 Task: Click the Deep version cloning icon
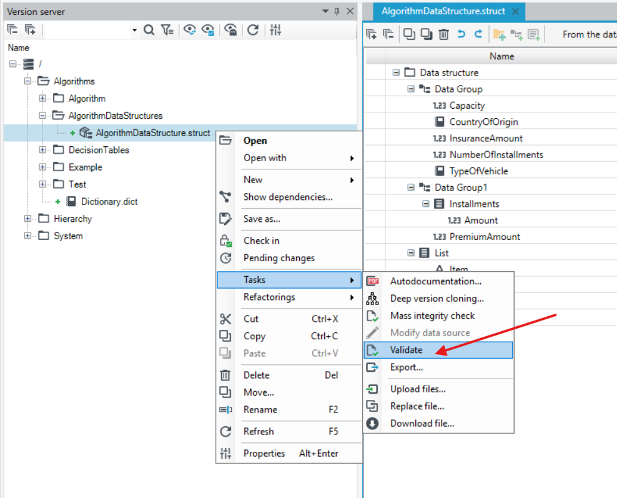pyautogui.click(x=372, y=299)
